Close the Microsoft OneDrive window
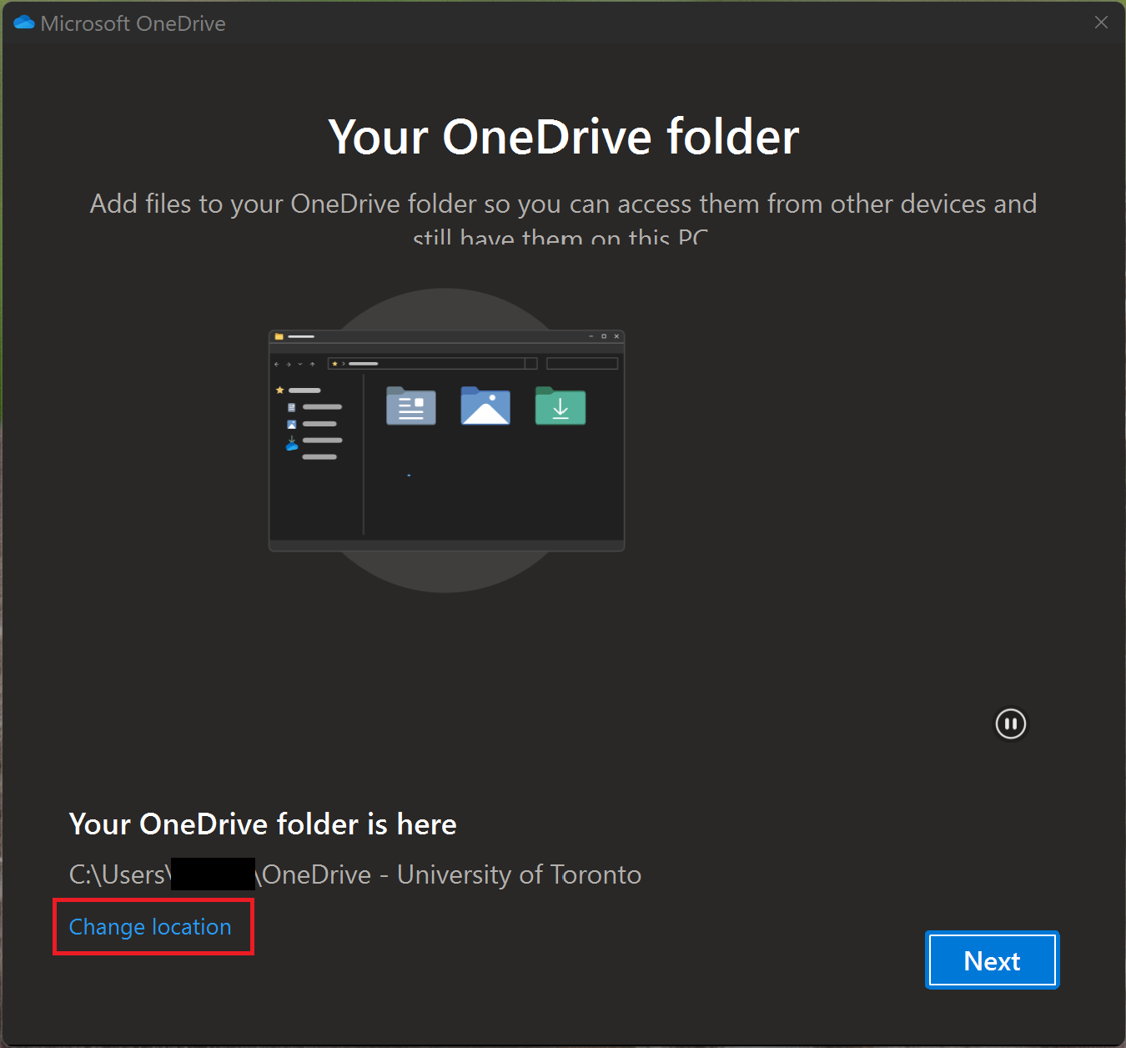Image resolution: width=1126 pixels, height=1048 pixels. (x=1101, y=23)
